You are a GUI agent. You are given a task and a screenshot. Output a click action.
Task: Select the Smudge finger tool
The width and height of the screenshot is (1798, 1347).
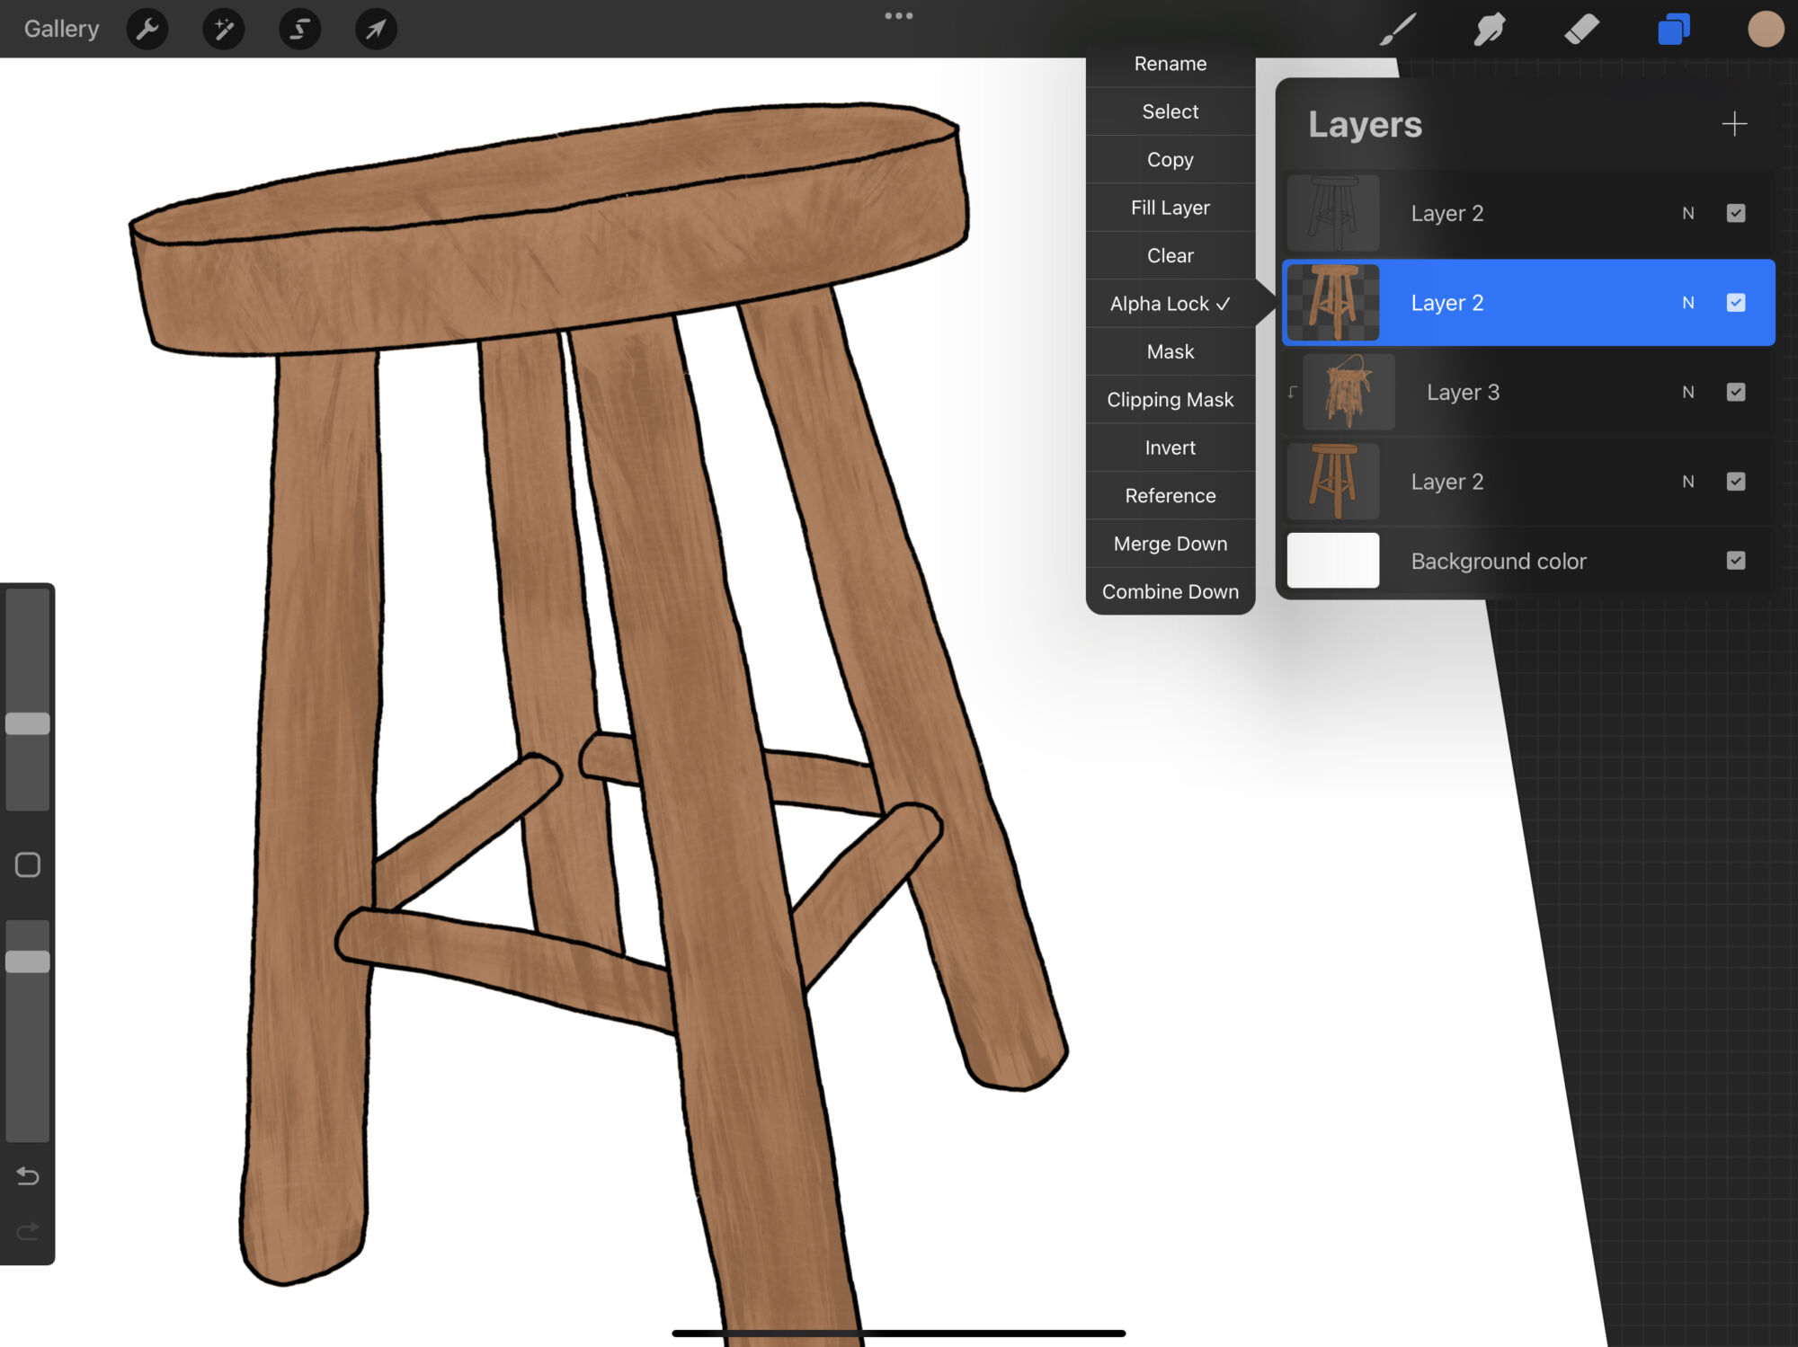[x=1490, y=30]
